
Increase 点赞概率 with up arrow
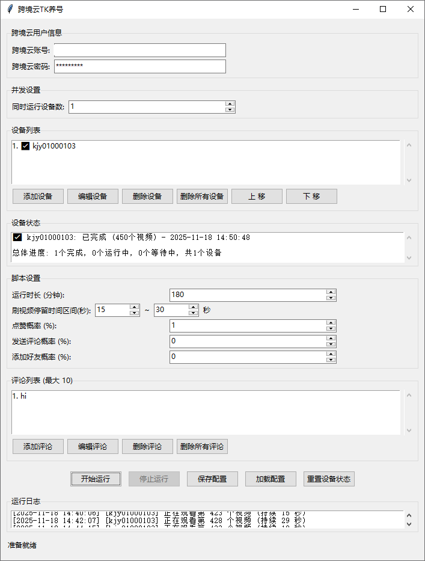pos(331,323)
